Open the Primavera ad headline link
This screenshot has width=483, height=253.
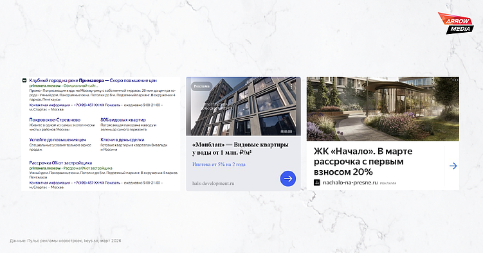click(93, 80)
